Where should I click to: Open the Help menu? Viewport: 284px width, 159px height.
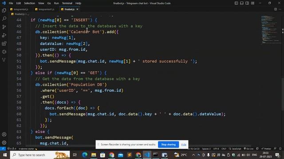click(x=78, y=3)
